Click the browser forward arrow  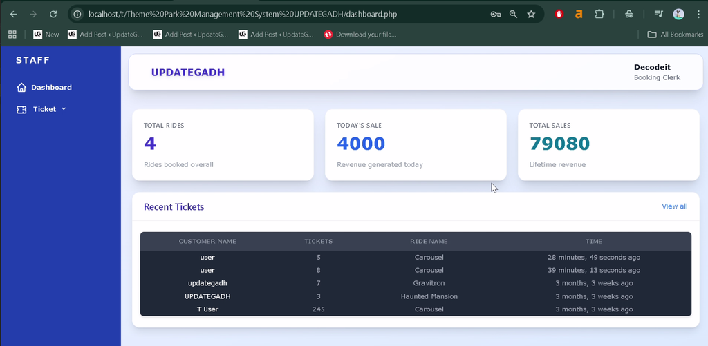coord(33,15)
